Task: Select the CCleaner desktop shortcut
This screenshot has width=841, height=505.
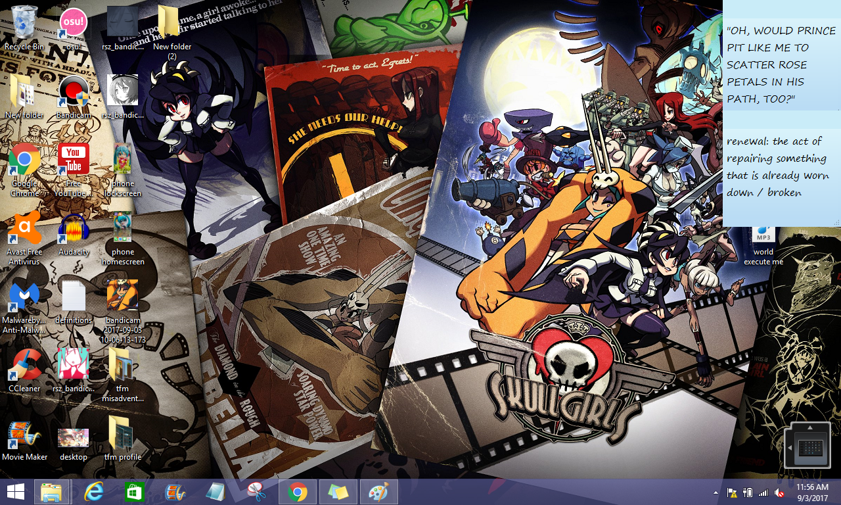Action: click(x=24, y=370)
